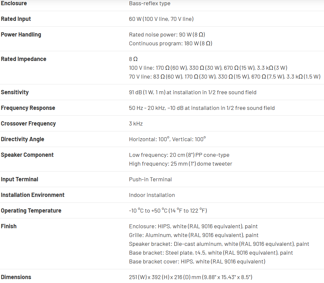The image size is (324, 283).
Task: Click the Input Terminal label
Action: (19, 179)
